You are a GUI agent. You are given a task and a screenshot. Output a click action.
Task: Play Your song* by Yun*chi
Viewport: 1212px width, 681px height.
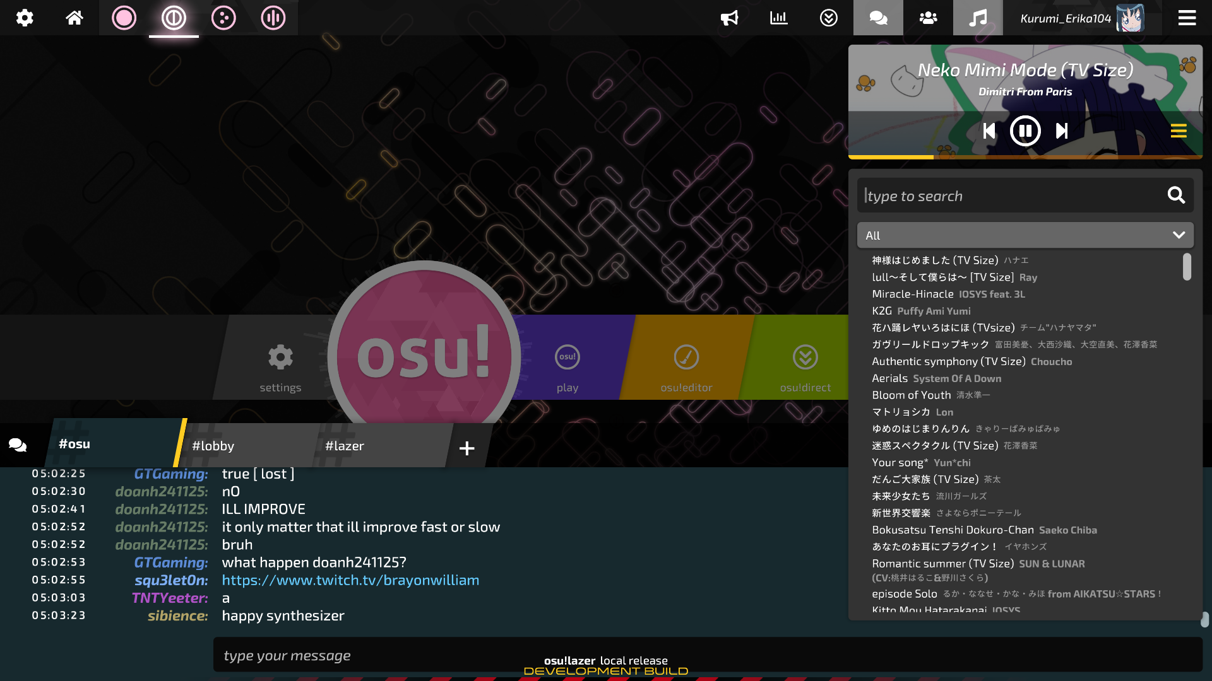point(921,462)
